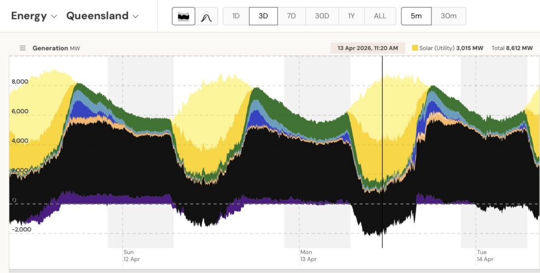Choose the 30D range option
The width and height of the screenshot is (540, 273).
coord(322,16)
